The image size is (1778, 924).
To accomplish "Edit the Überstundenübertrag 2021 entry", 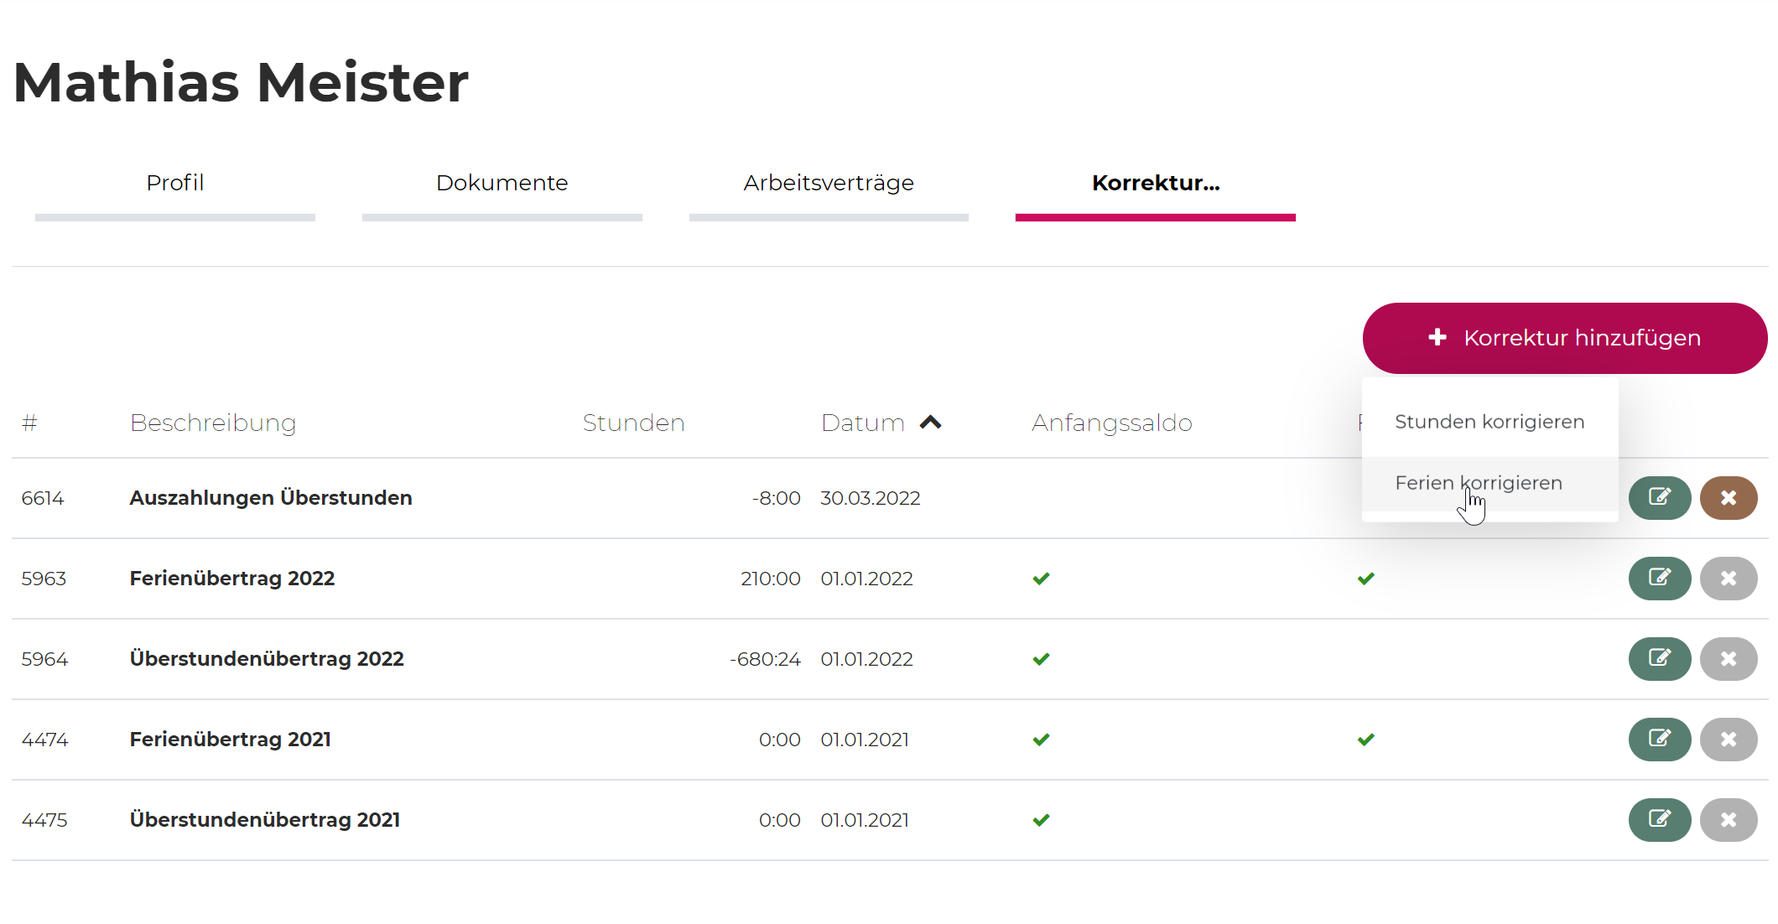I will click(x=1659, y=820).
